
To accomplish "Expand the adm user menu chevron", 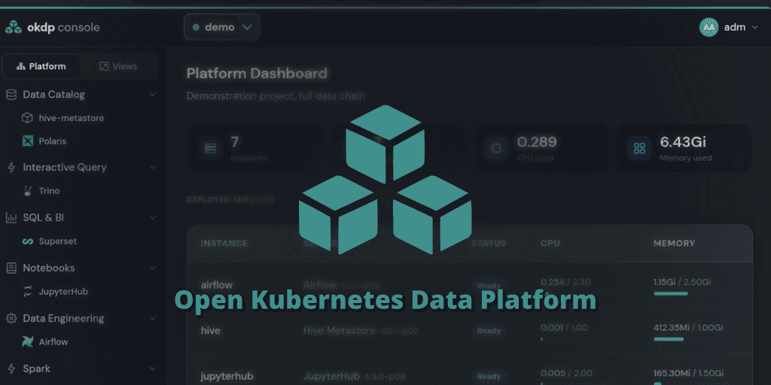I will pos(755,28).
